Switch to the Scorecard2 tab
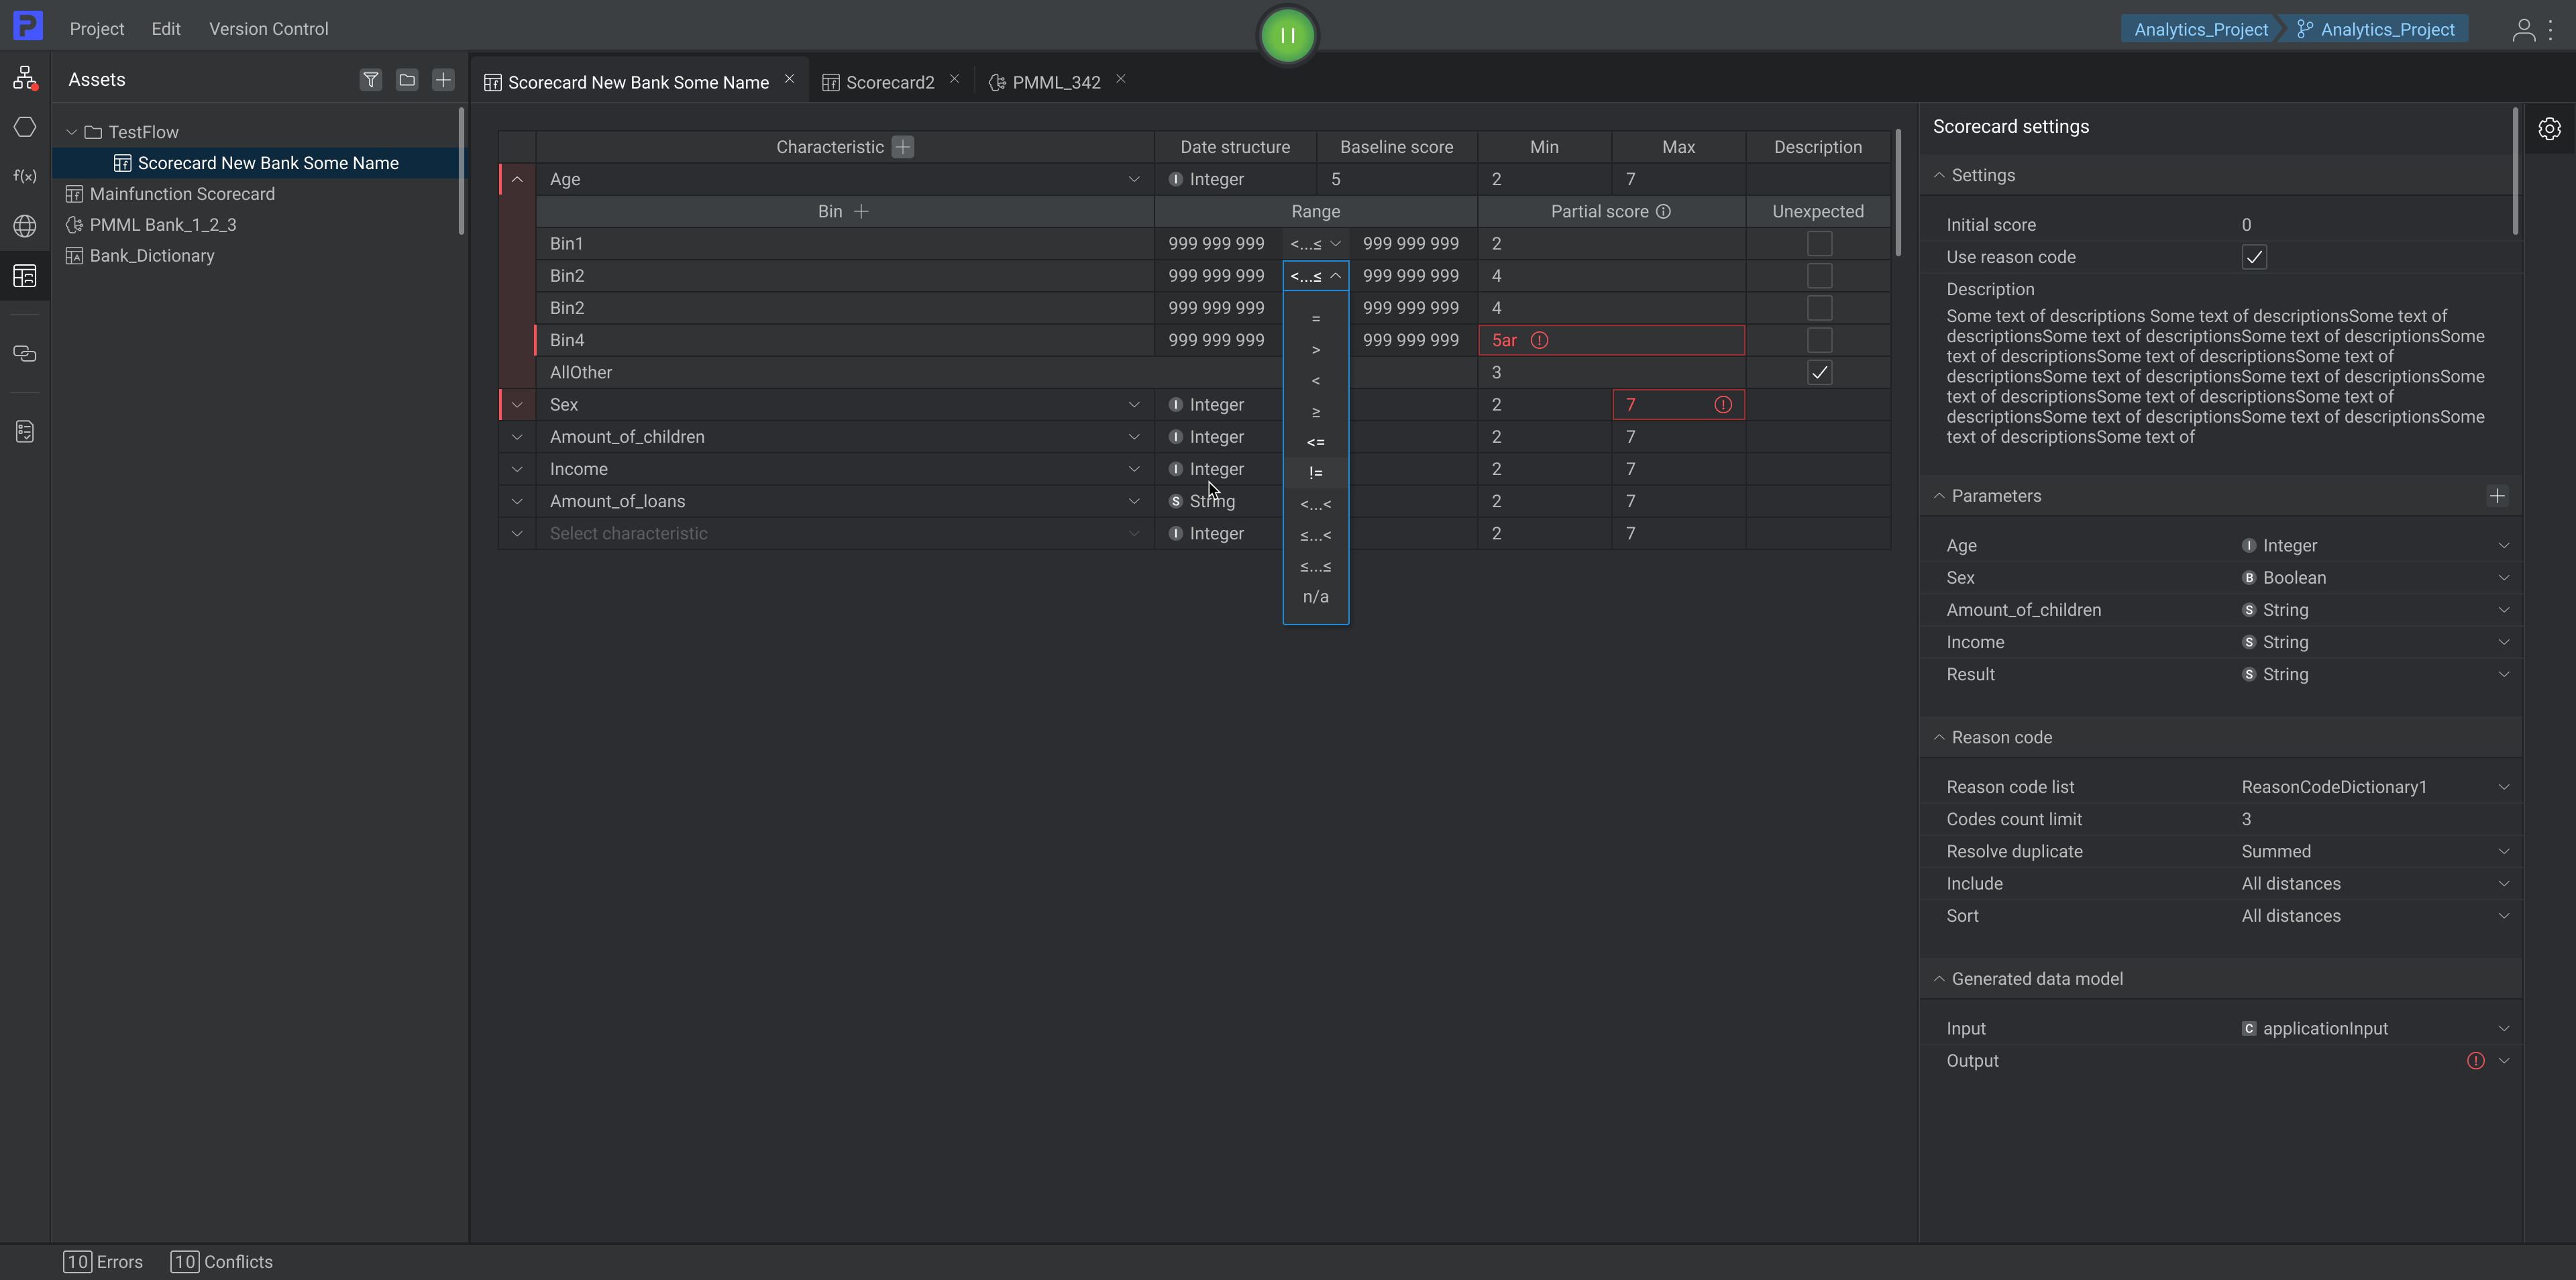The height and width of the screenshot is (1280, 2576). pyautogui.click(x=889, y=82)
